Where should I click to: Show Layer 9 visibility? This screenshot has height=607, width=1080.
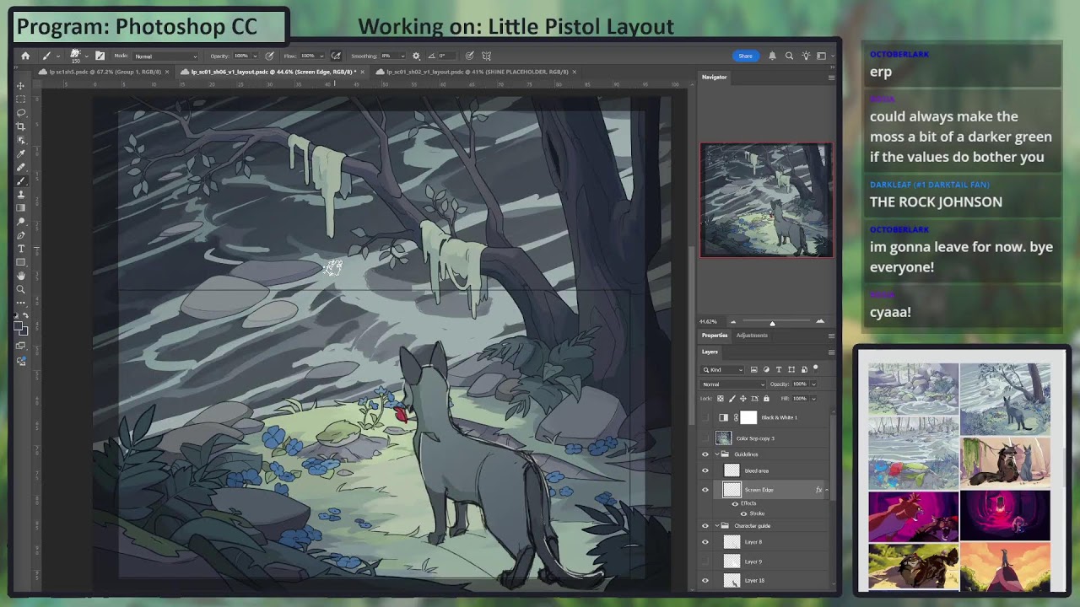705,561
